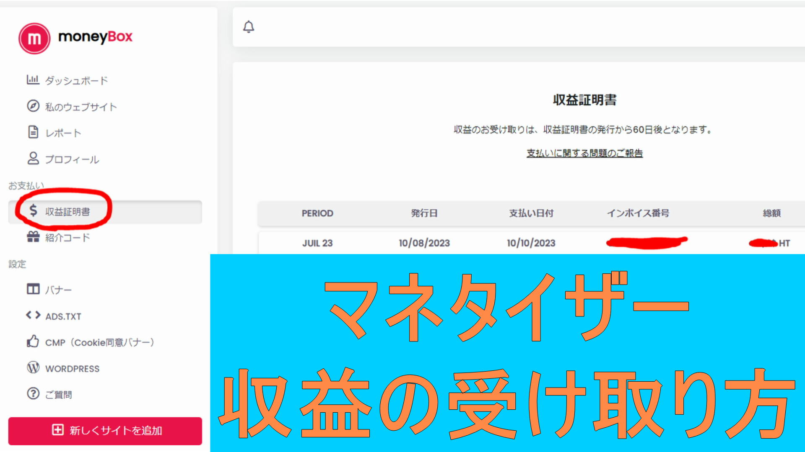This screenshot has width=805, height=452.
Task: Click the moneyBox logo icon
Action: pyautogui.click(x=34, y=39)
